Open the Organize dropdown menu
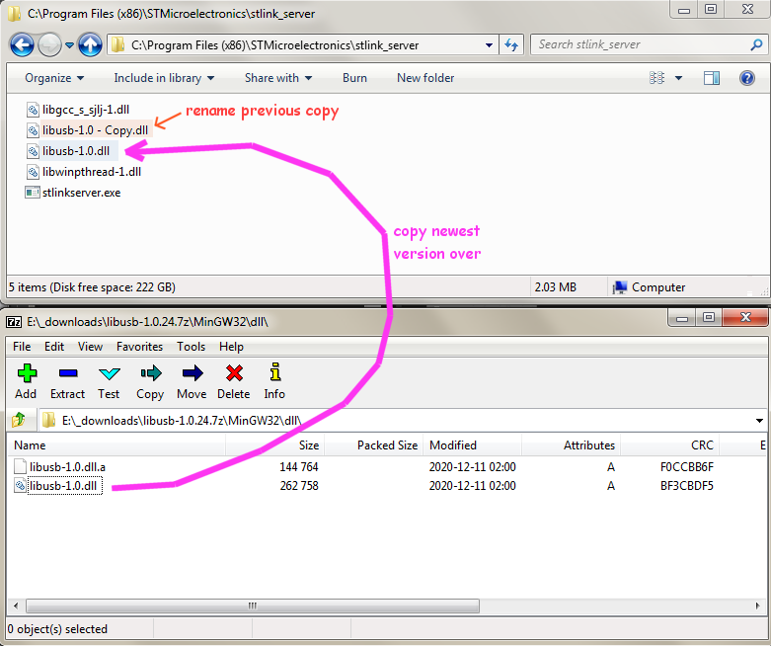The width and height of the screenshot is (771, 646). [54, 78]
